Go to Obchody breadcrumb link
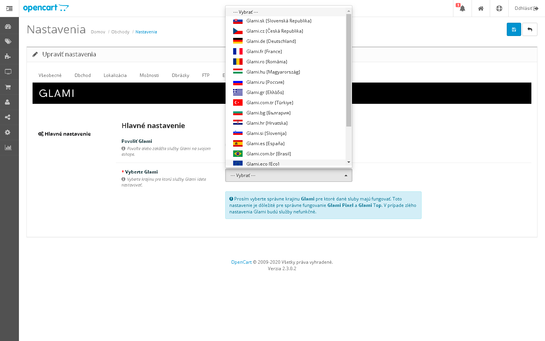 [120, 32]
